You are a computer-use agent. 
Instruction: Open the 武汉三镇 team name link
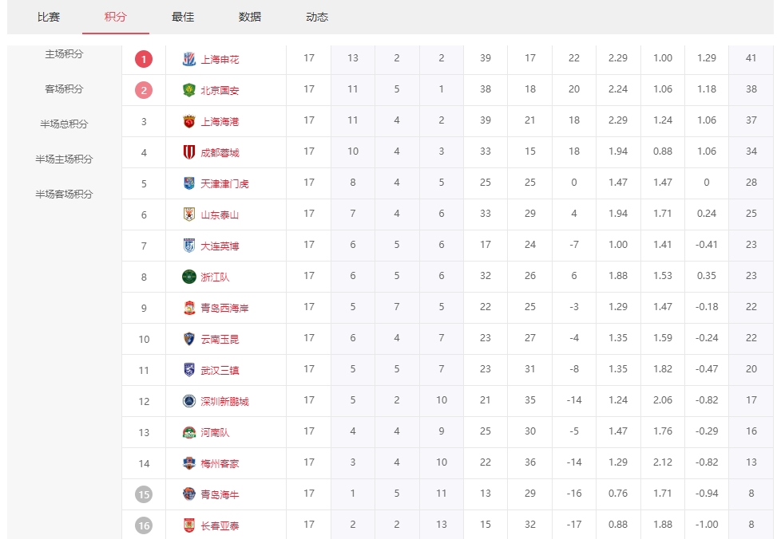click(x=220, y=370)
